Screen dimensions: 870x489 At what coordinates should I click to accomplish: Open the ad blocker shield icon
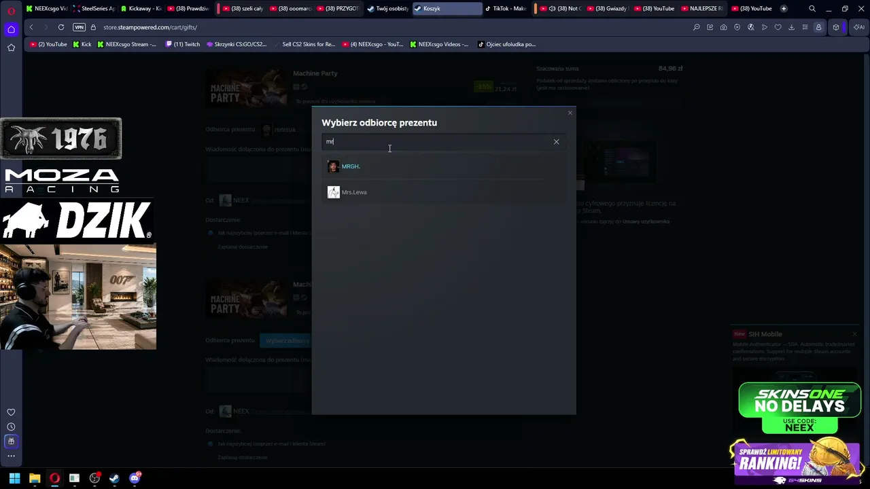tap(737, 27)
